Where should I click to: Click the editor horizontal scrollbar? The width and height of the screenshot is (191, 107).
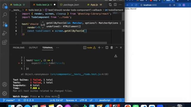click(64, 43)
